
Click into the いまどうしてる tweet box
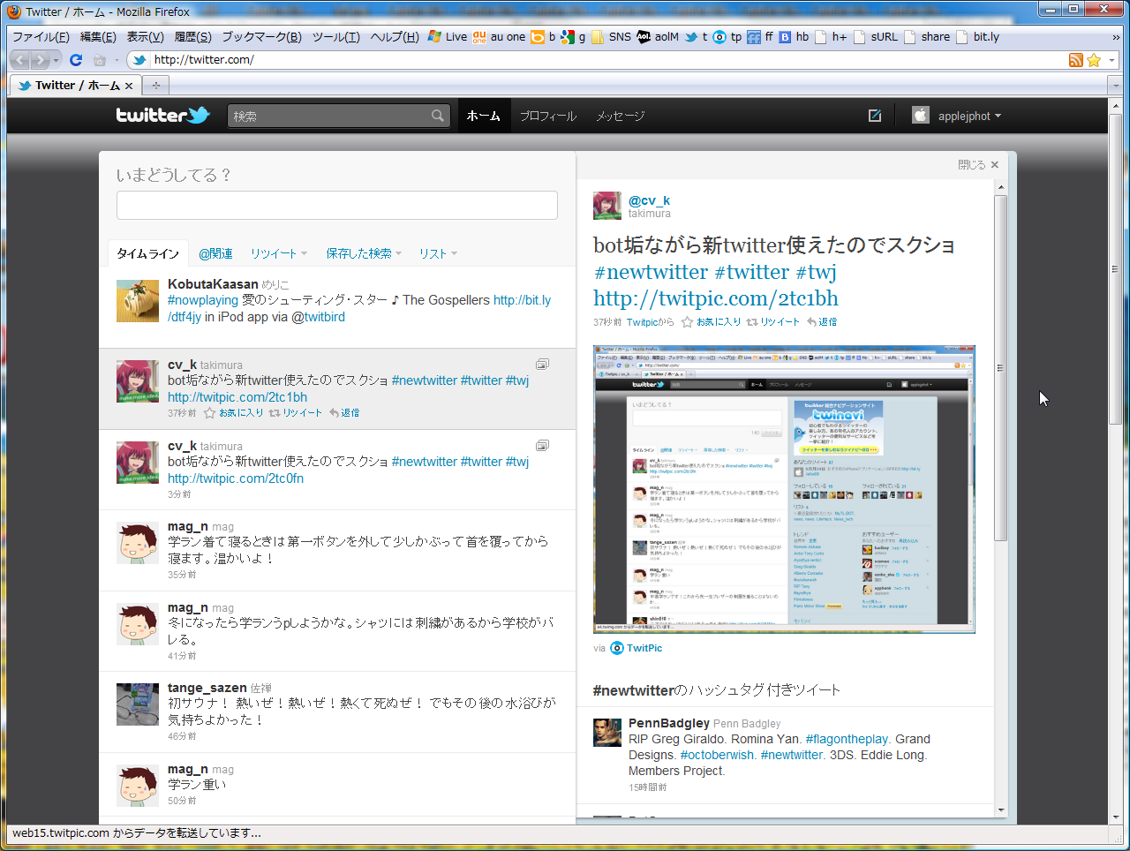[337, 205]
